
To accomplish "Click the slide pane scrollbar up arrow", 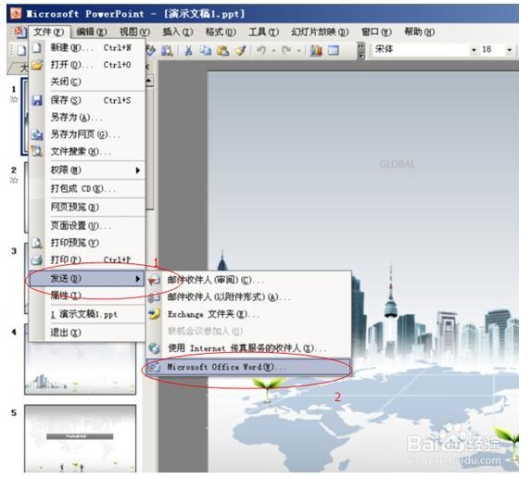I will pyautogui.click(x=149, y=81).
